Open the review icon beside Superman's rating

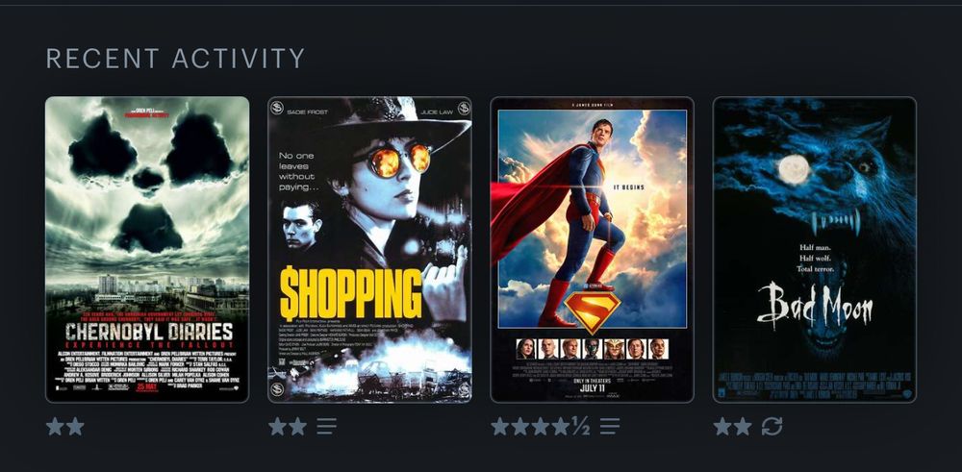click(610, 426)
